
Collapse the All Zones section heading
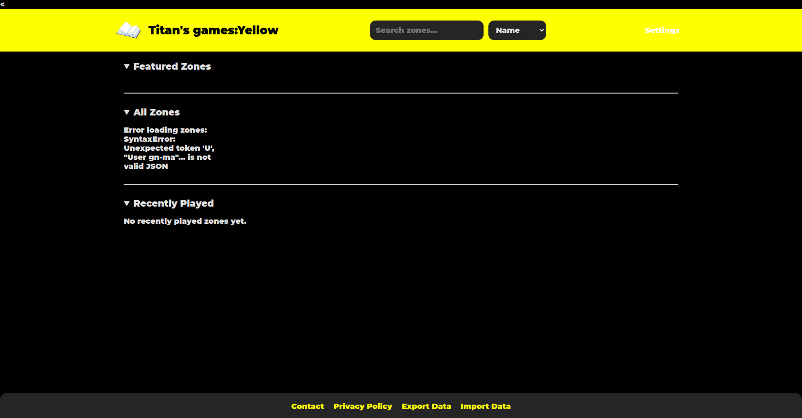(157, 113)
